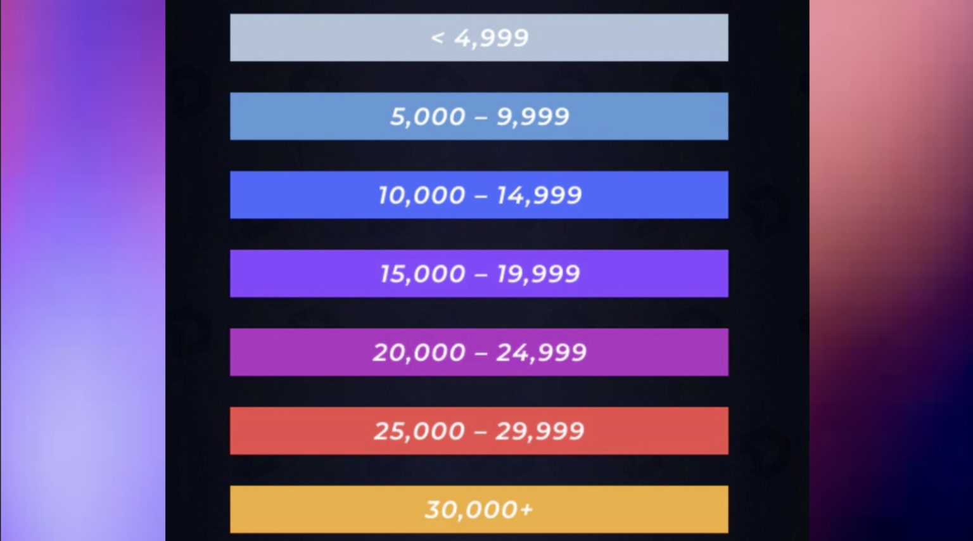973x541 pixels.
Task: Click the light gray color bar
Action: coord(479,37)
